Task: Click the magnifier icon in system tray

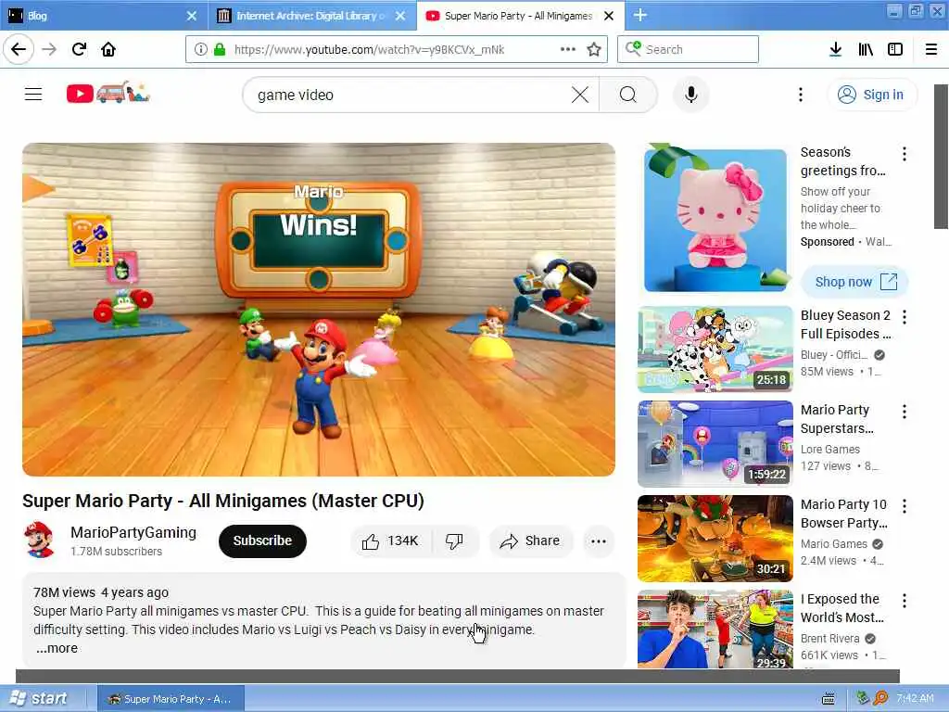Action: pos(880,698)
